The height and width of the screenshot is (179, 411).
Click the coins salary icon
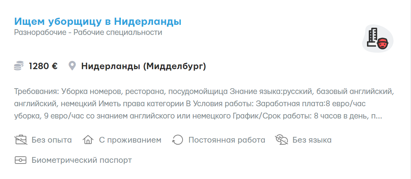pyautogui.click(x=19, y=66)
